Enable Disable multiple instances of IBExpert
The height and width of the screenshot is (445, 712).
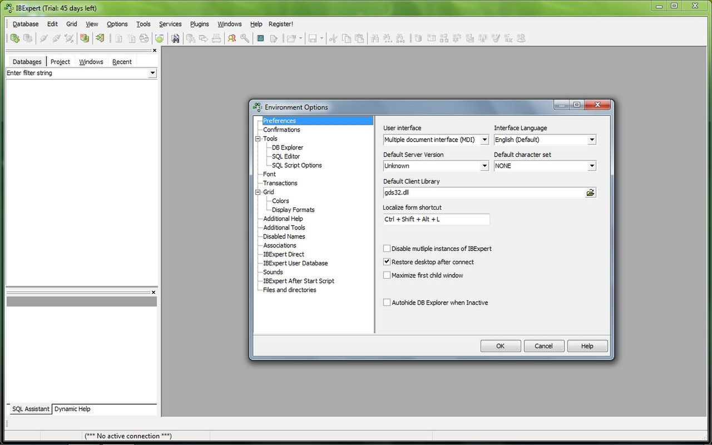[x=387, y=249]
